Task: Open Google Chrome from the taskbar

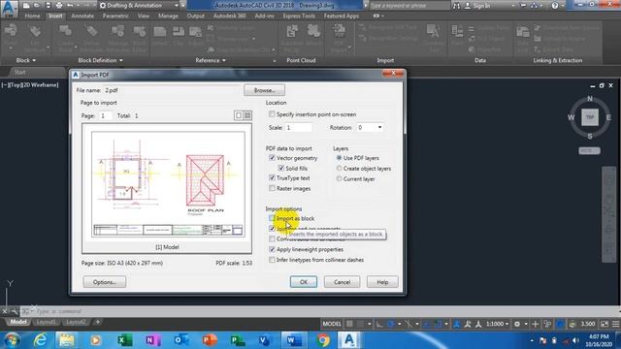Action: click(323, 340)
